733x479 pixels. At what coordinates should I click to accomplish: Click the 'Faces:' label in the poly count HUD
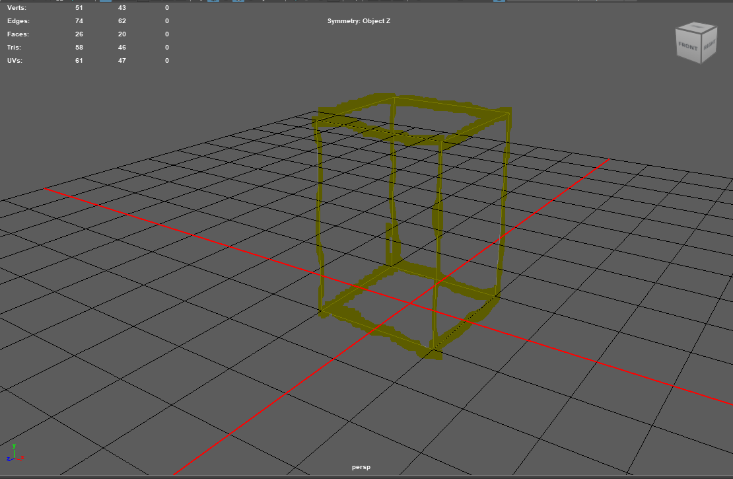click(x=18, y=34)
